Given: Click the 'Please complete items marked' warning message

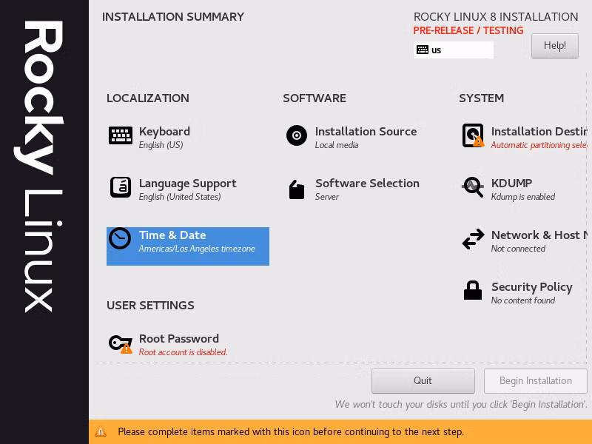Looking at the screenshot, I should (291, 431).
